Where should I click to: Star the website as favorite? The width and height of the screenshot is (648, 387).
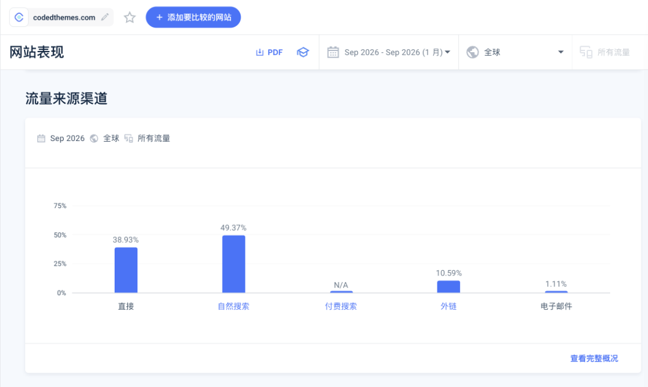(x=130, y=17)
